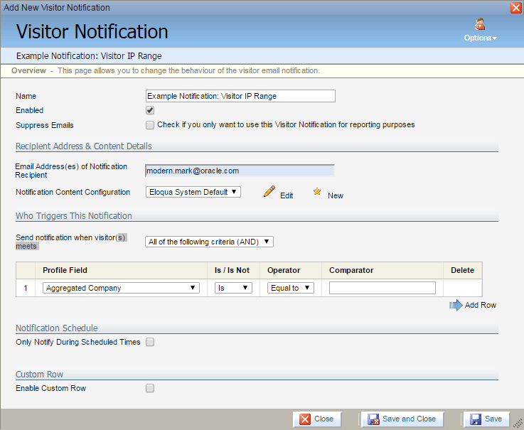524x430 pixels.
Task: Click the Visitor Notification page title
Action: pyautogui.click(x=92, y=31)
